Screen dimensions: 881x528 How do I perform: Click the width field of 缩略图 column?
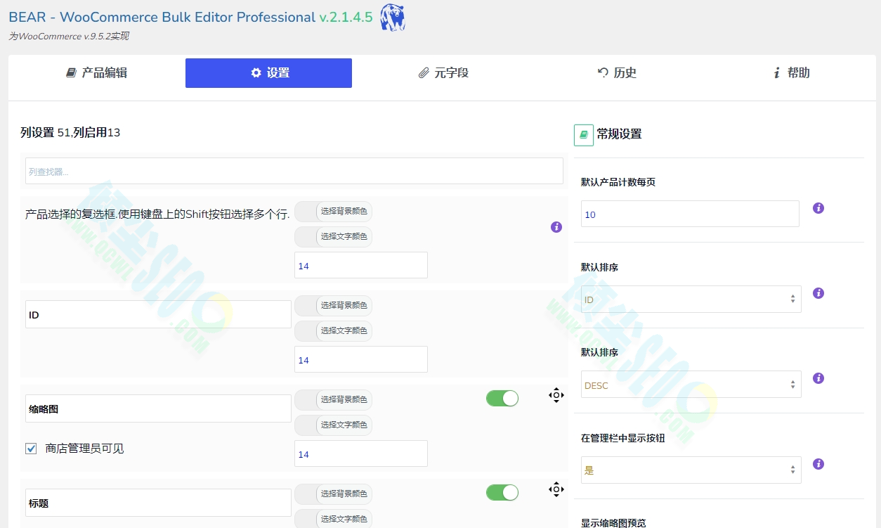pyautogui.click(x=361, y=453)
